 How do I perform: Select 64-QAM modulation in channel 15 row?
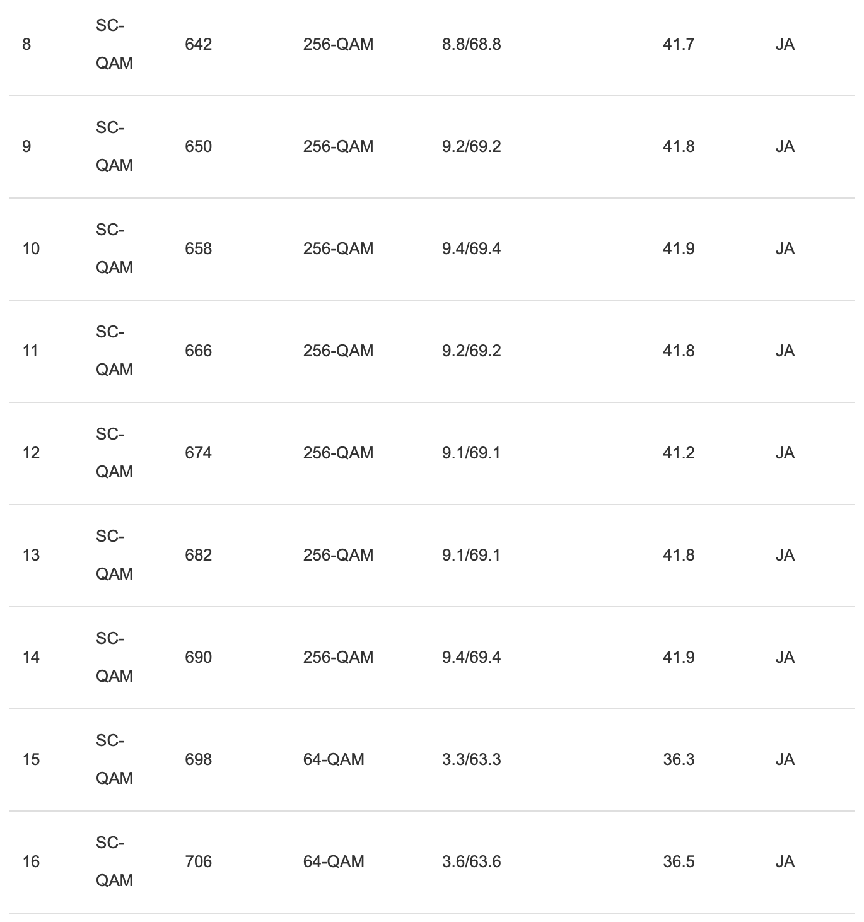334,759
